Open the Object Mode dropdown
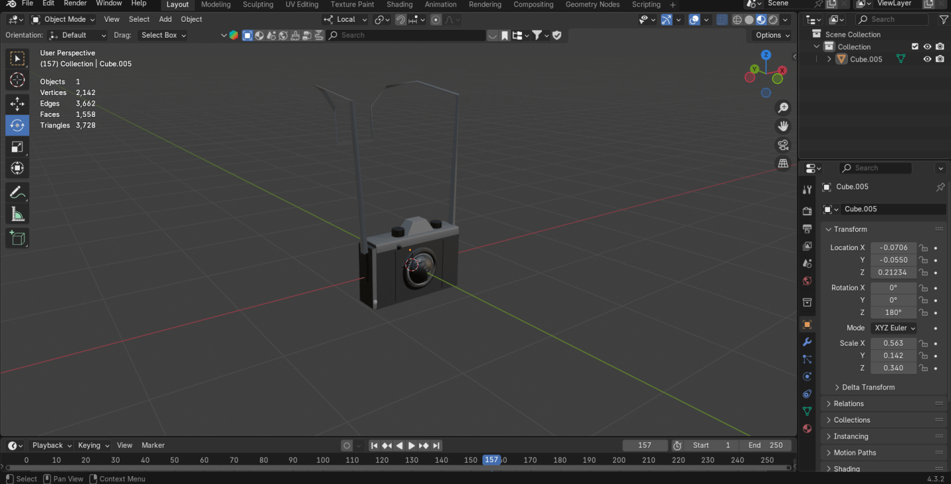This screenshot has width=951, height=484. coord(64,19)
